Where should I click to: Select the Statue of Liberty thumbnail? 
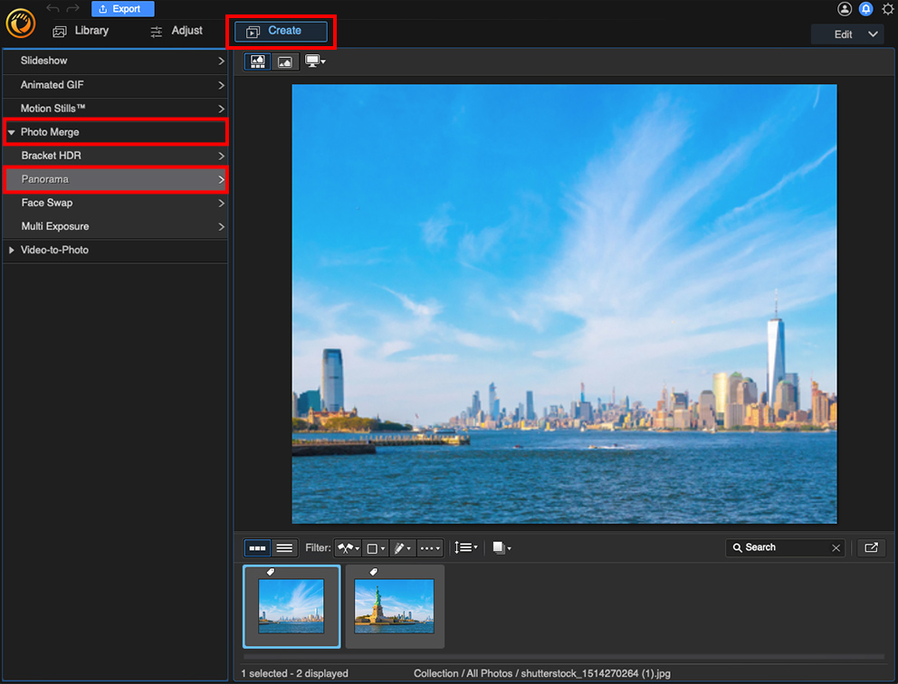[x=395, y=605]
